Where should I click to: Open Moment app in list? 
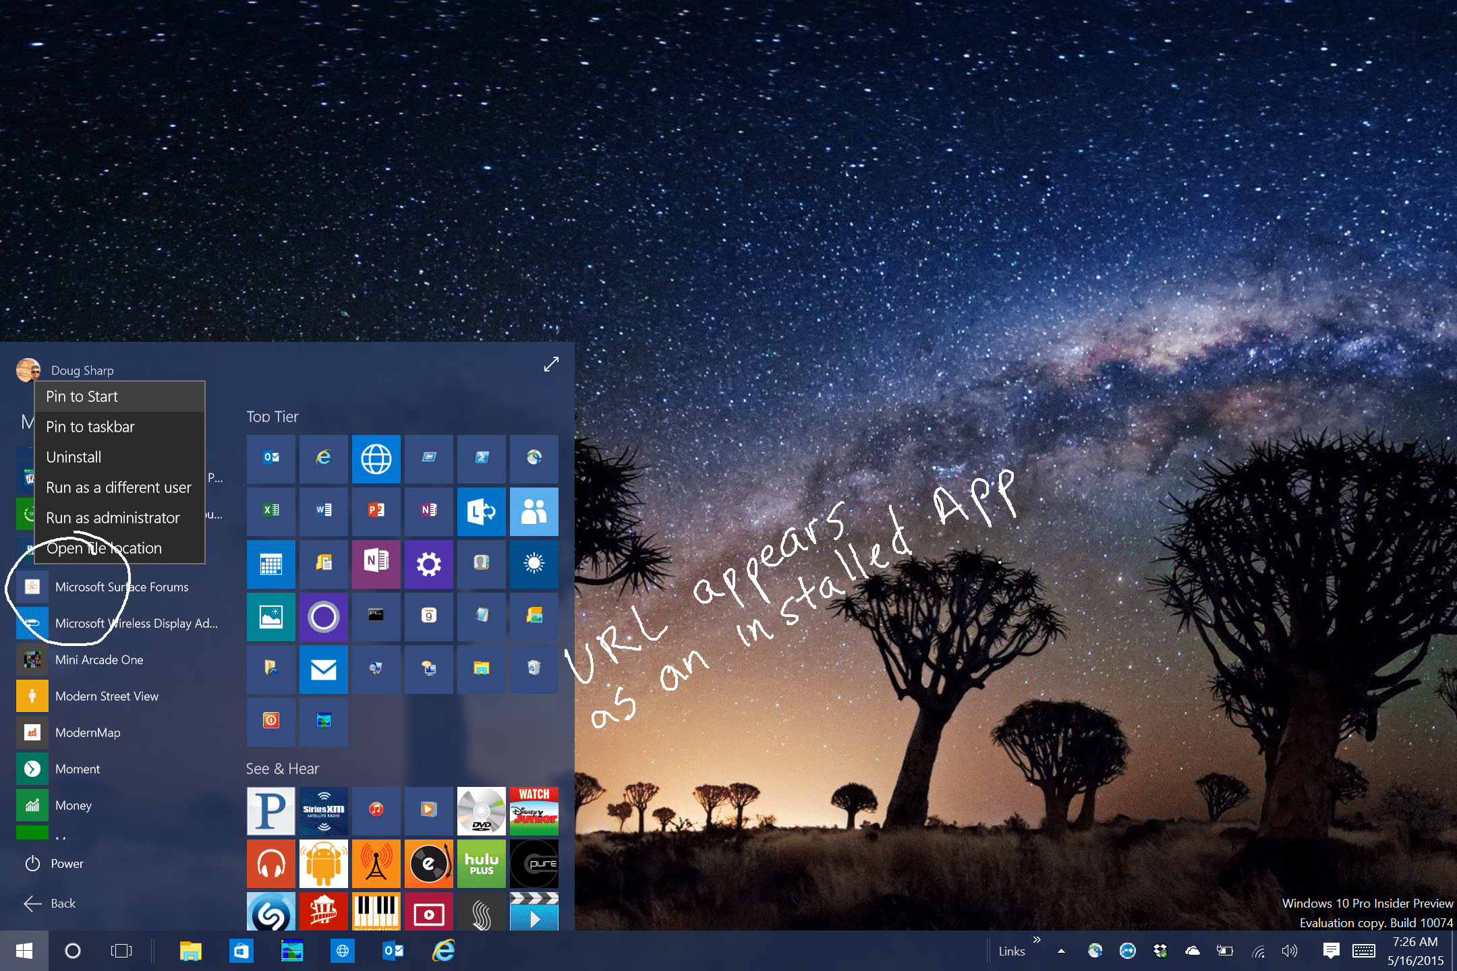click(x=121, y=769)
